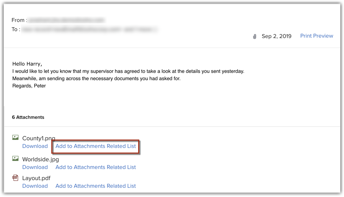Click the Worldside.jpg image file icon
The height and width of the screenshot is (197, 344).
(x=15, y=159)
